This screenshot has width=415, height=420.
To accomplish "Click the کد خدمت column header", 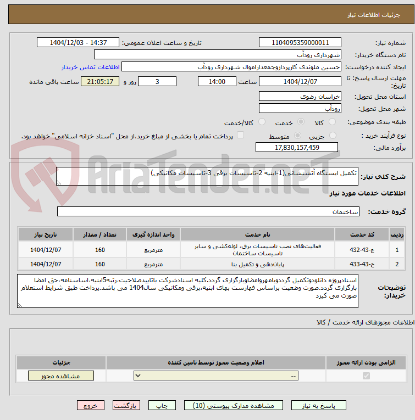I will click(x=362, y=234).
